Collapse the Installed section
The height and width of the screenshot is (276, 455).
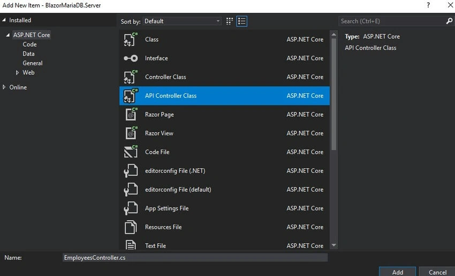pos(4,20)
